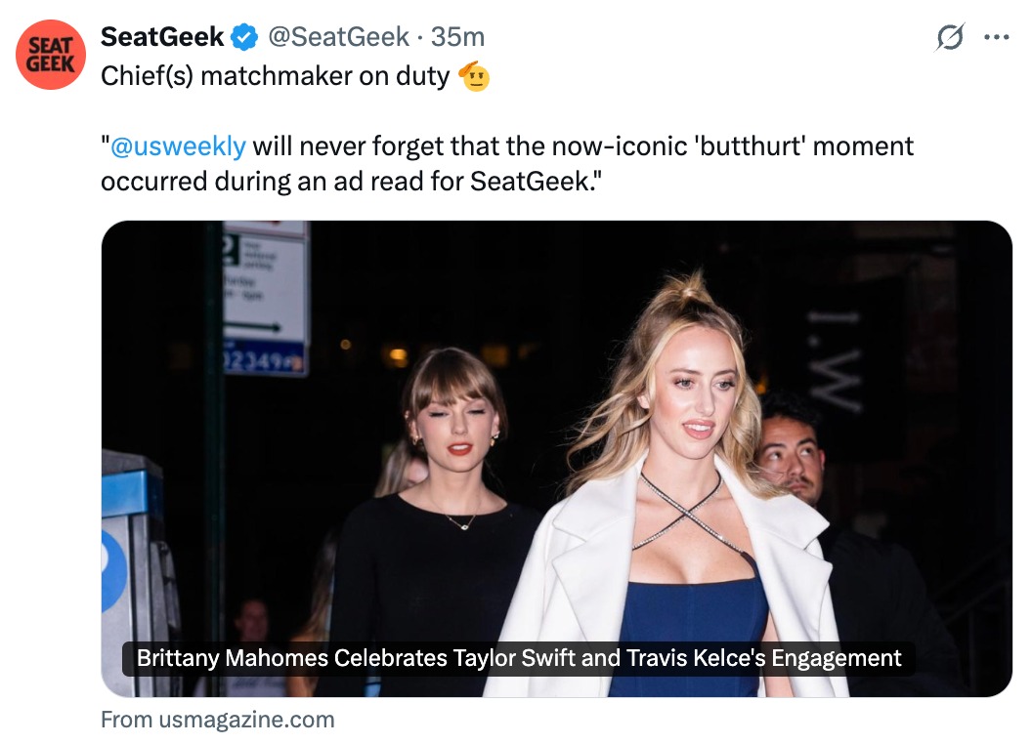
Task: Open the three-dot more options menu
Action: pos(996,38)
